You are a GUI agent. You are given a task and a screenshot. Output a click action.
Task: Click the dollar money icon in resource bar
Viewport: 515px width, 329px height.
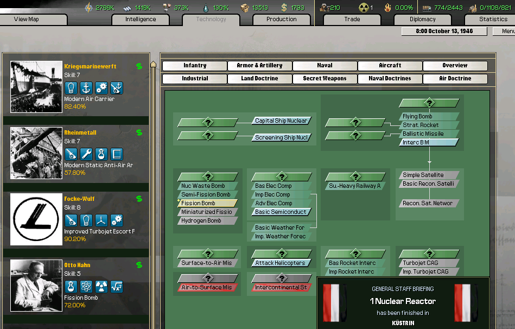pyautogui.click(x=284, y=7)
